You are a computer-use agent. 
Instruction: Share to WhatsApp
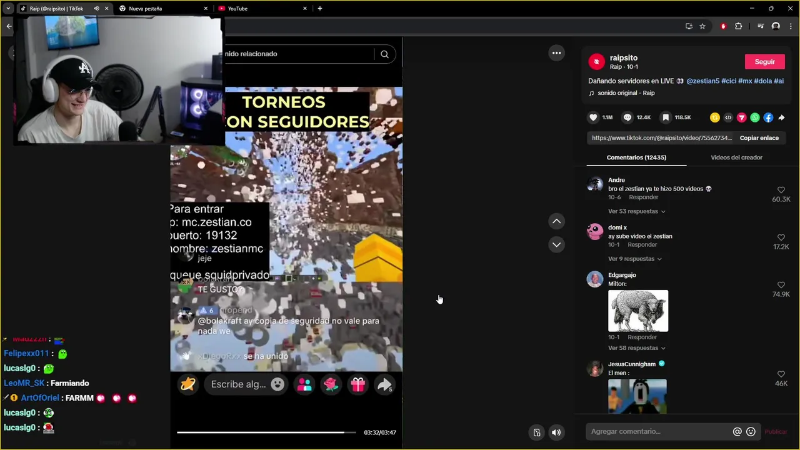755,117
